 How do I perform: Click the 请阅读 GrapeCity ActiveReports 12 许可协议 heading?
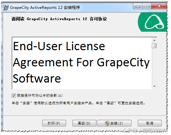point(59,19)
